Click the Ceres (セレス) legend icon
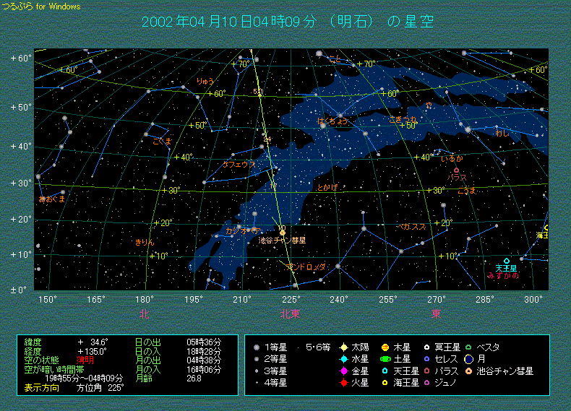The image size is (571, 411). 427,359
